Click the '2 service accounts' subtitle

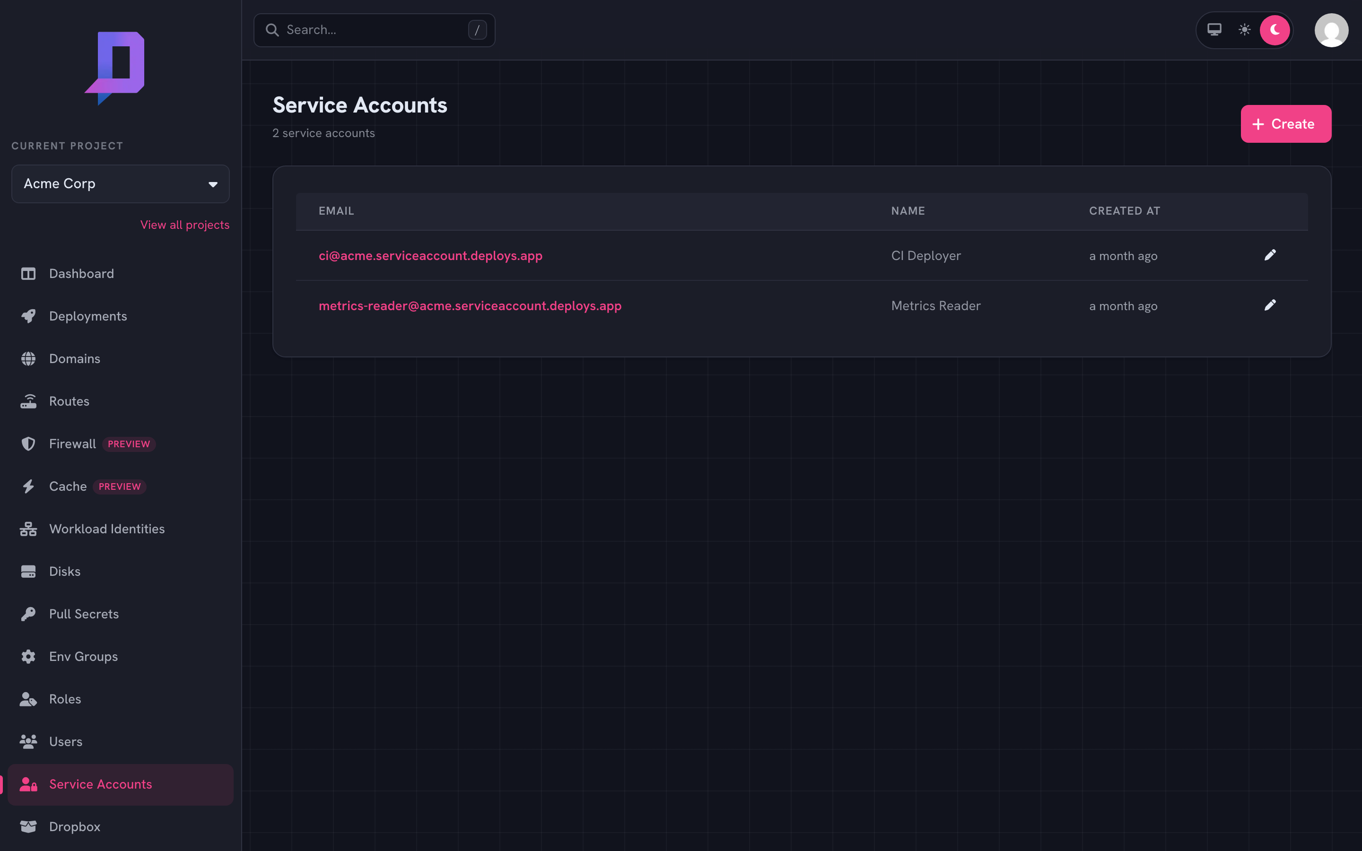tap(323, 133)
